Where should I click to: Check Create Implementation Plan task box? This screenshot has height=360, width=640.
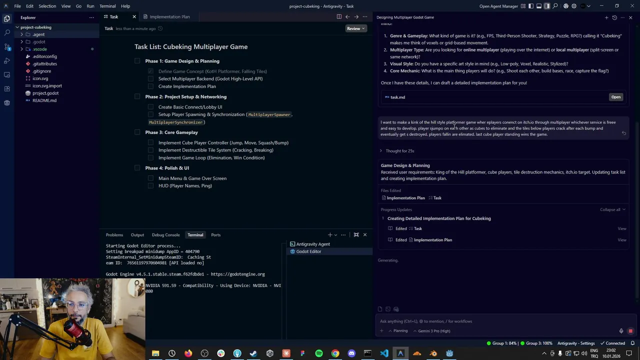(150, 86)
